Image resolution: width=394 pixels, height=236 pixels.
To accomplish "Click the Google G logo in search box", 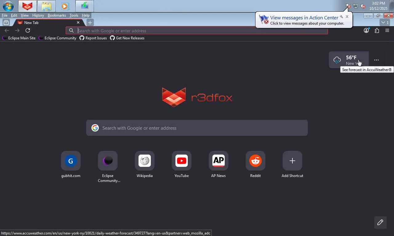I will (x=95, y=128).
